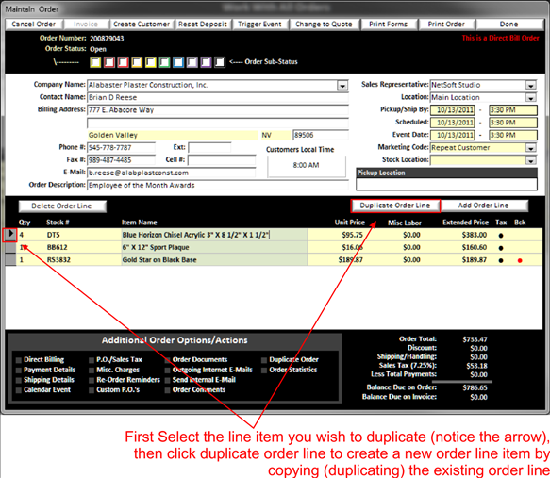Click Change to Quote in the top toolbar
The height and width of the screenshot is (478, 550).
(x=324, y=25)
